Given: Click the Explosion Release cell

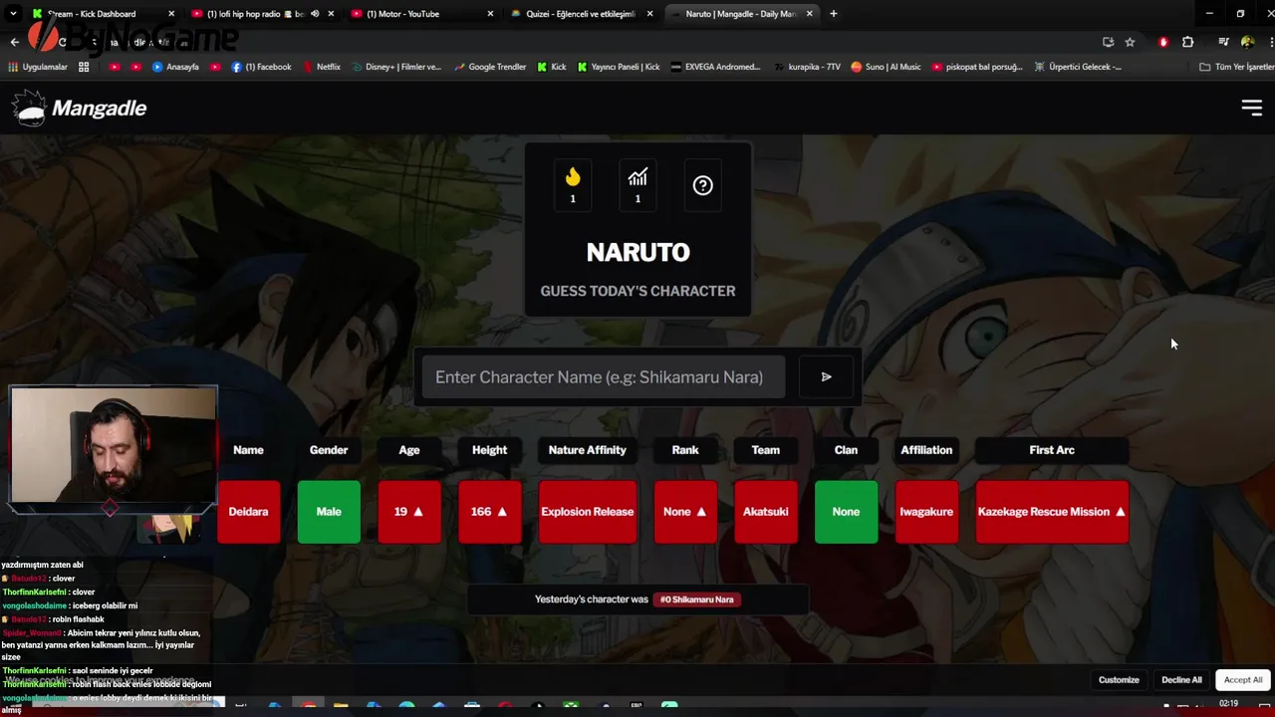Looking at the screenshot, I should pos(588,512).
